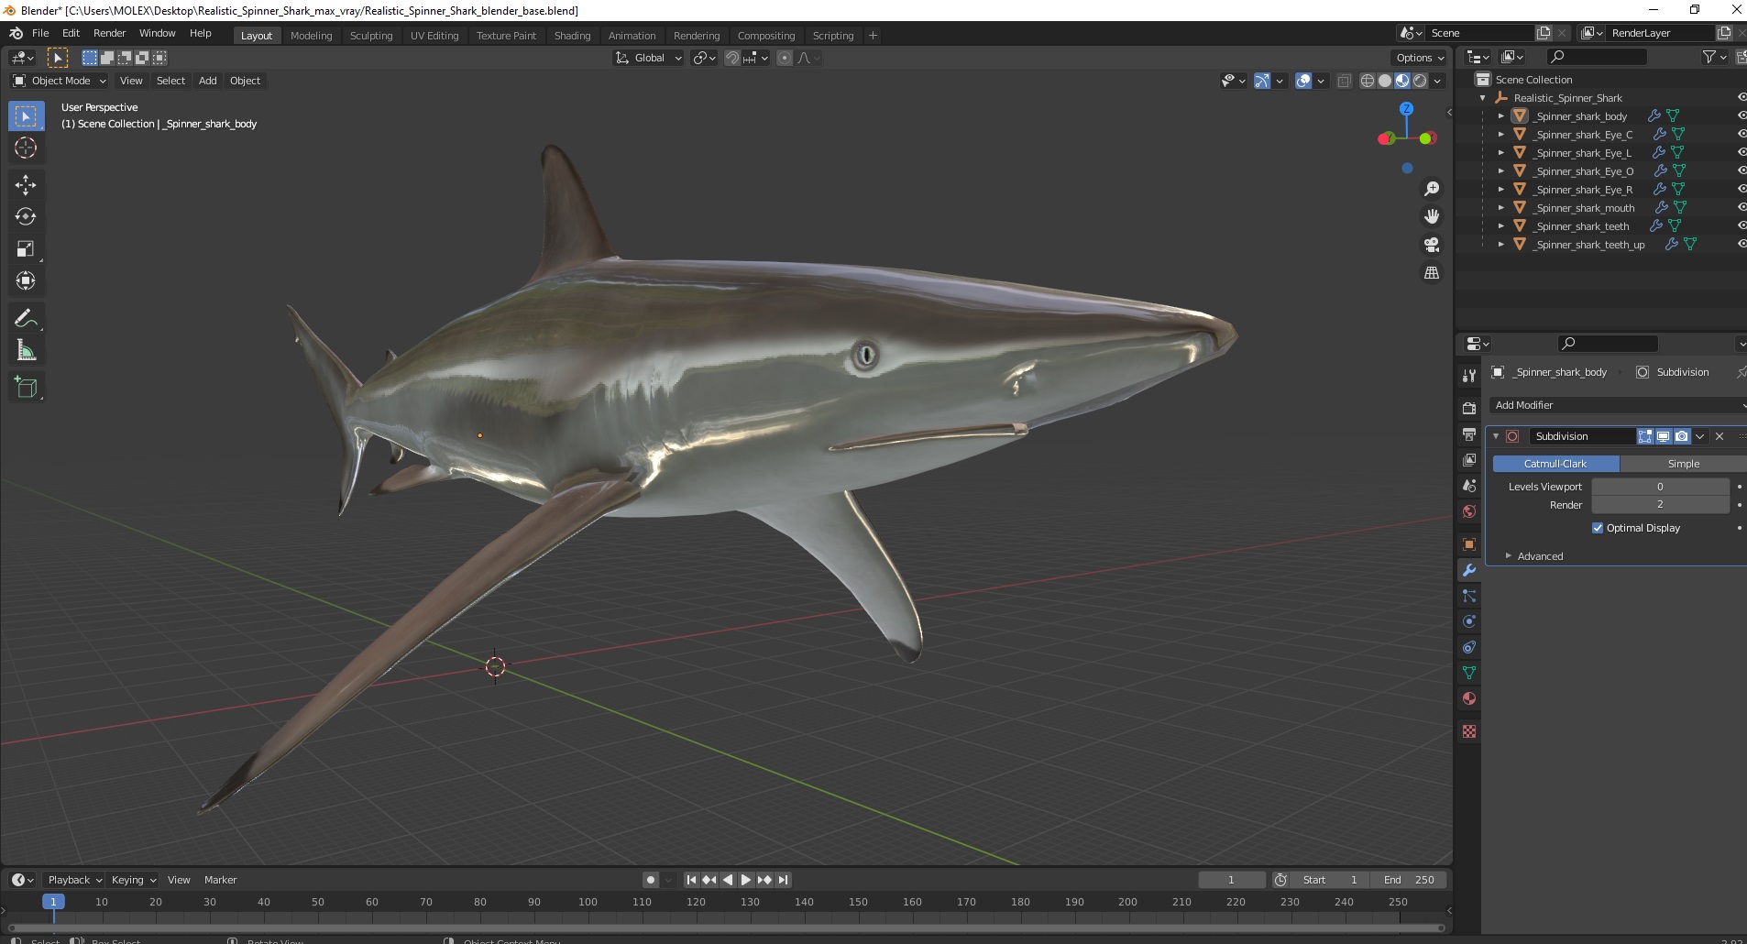Screen dimensions: 1747x944
Task: Expand _Spinner_shark_mouth tree item
Action: click(1500, 208)
